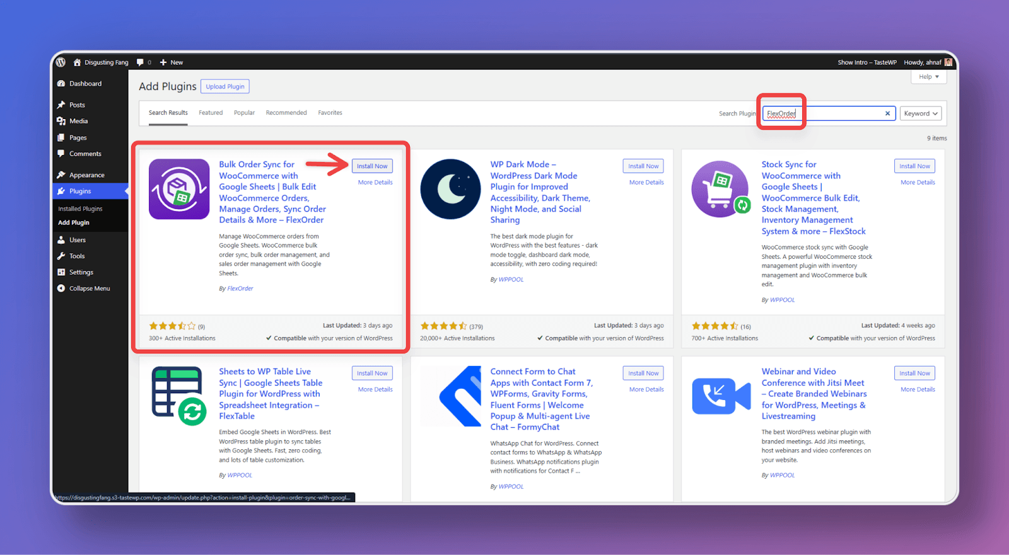The height and width of the screenshot is (555, 1009).
Task: View More Details for FlexStock plugin
Action: 918,182
